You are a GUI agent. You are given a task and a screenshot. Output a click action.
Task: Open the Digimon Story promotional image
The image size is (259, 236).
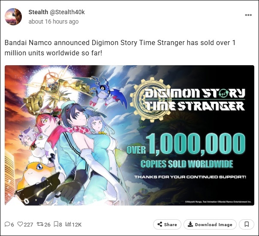click(x=129, y=135)
